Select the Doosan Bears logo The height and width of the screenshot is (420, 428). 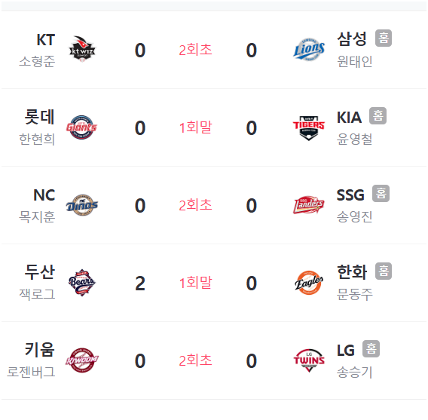[x=82, y=283]
